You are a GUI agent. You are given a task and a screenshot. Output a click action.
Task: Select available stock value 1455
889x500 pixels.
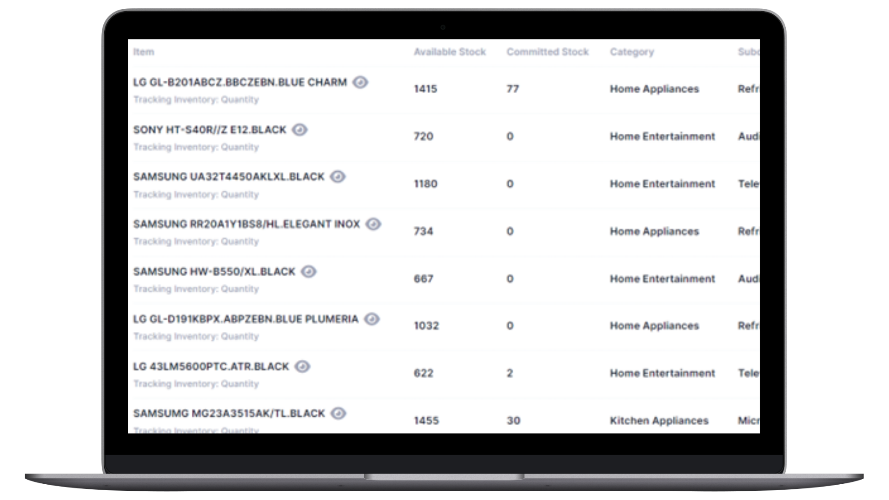click(x=426, y=421)
